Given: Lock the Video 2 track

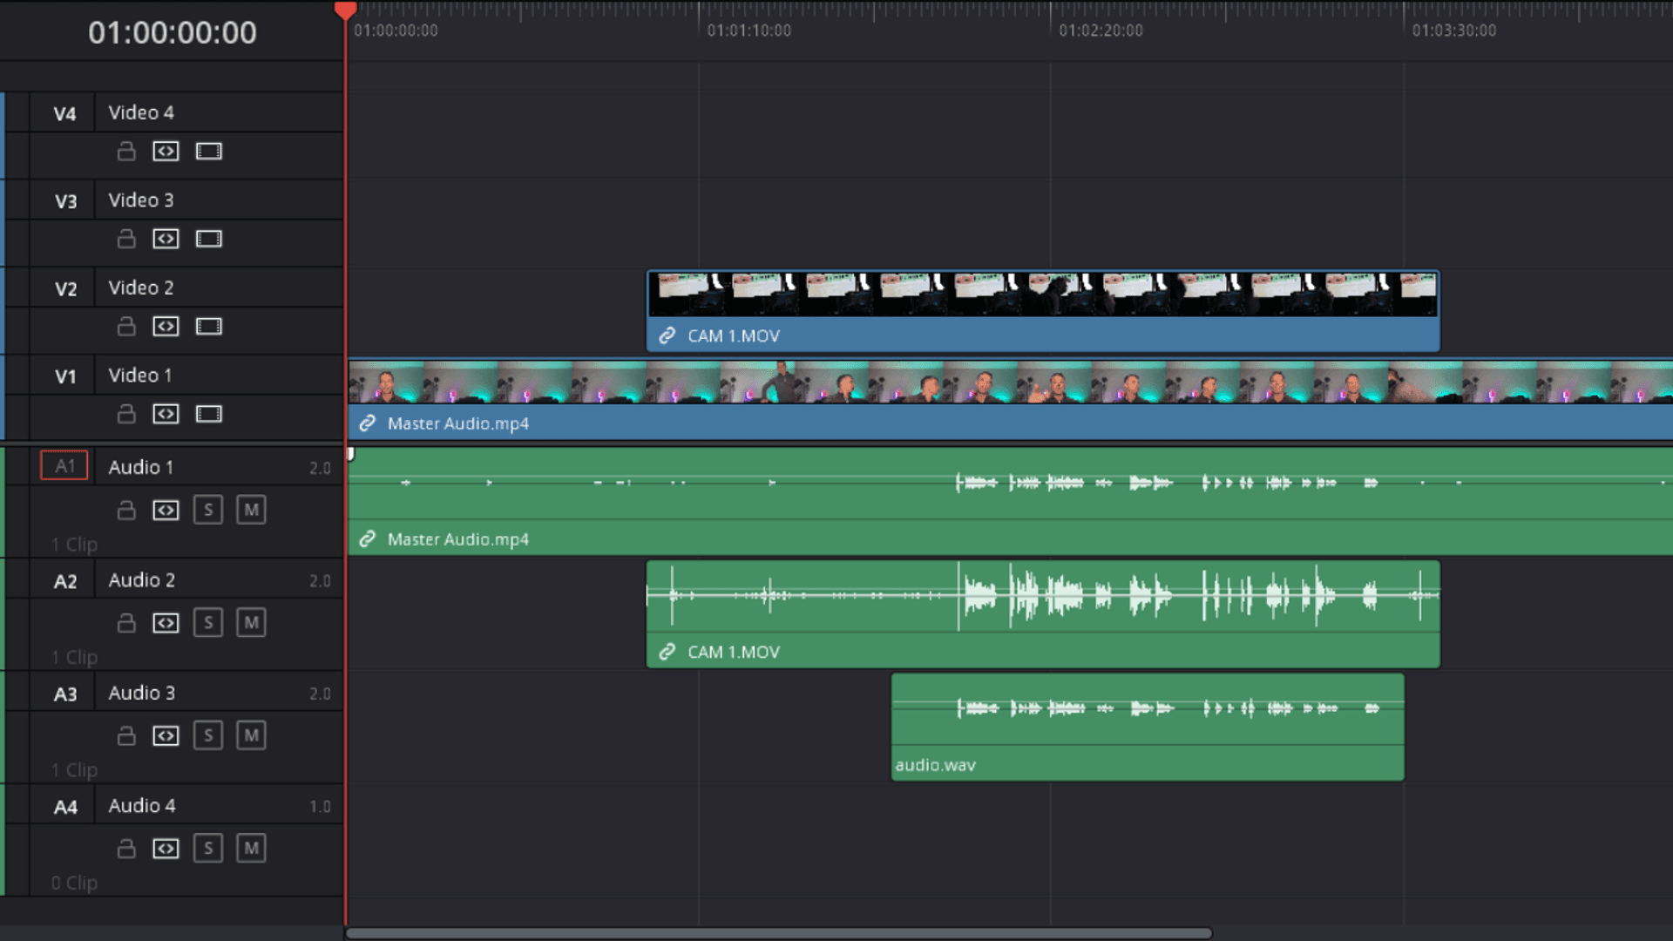Looking at the screenshot, I should (126, 327).
